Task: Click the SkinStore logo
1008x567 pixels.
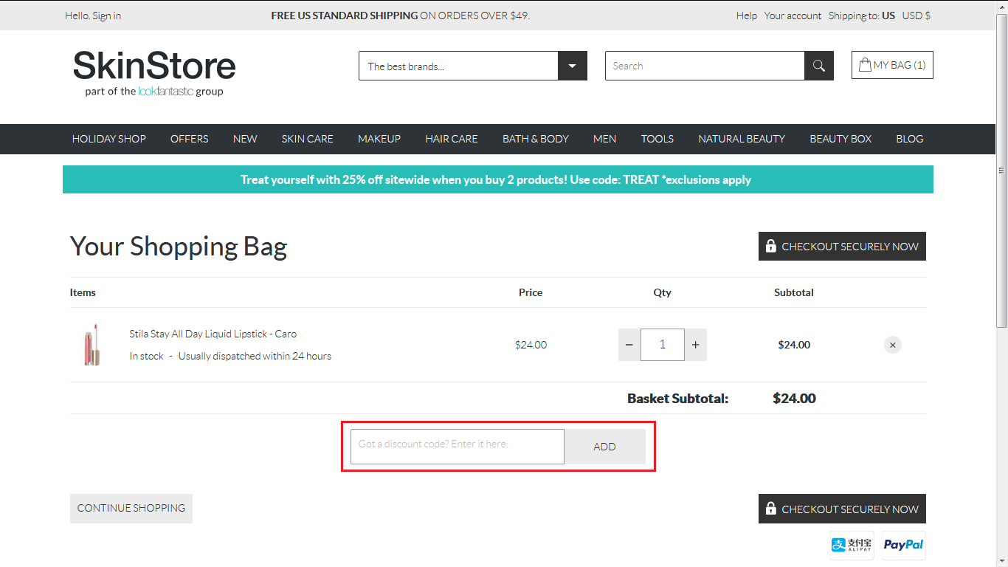Action: 154,73
